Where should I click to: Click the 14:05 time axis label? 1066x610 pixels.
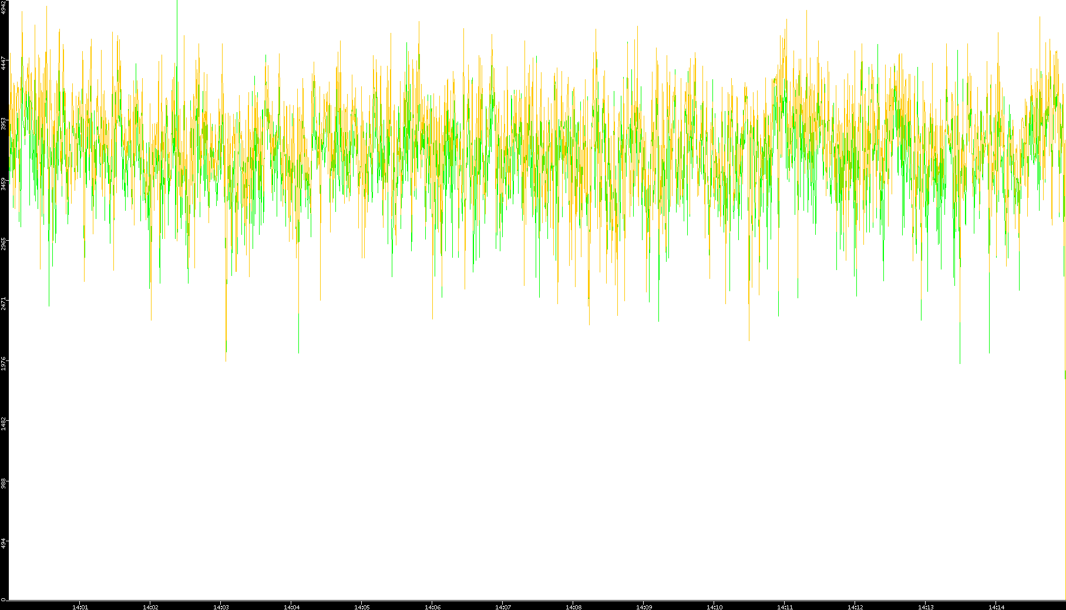362,607
